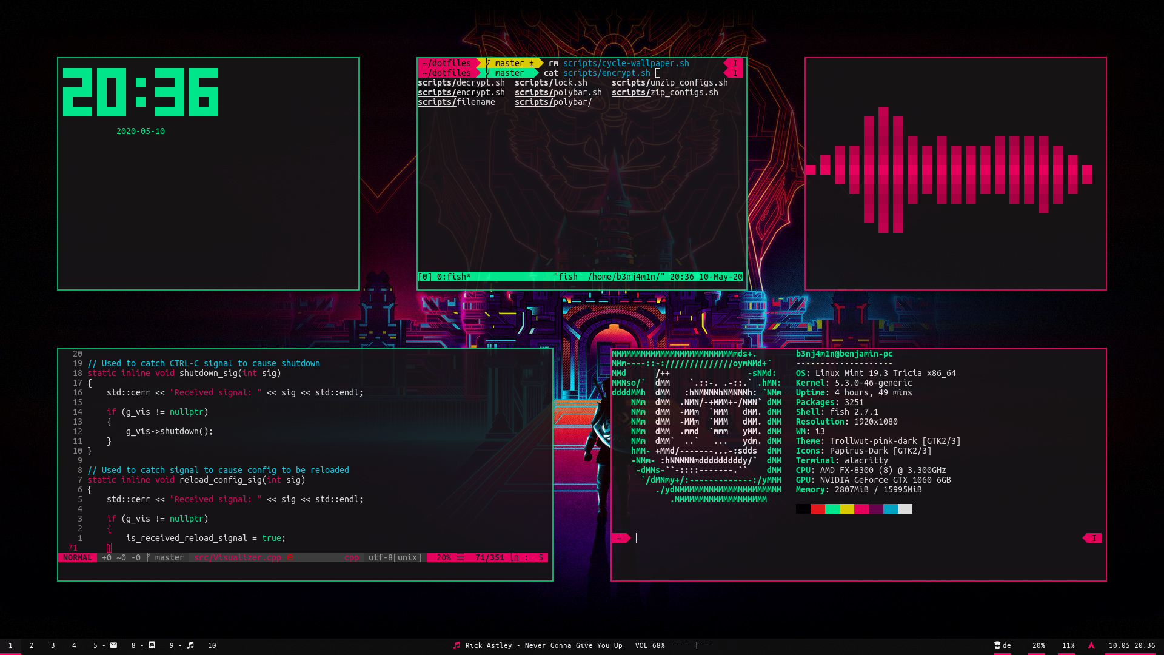Screen dimensions: 1164x655
Task: Switch to workspace 3
Action: (x=53, y=645)
